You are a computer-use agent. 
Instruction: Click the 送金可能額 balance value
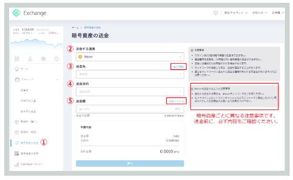point(174,116)
